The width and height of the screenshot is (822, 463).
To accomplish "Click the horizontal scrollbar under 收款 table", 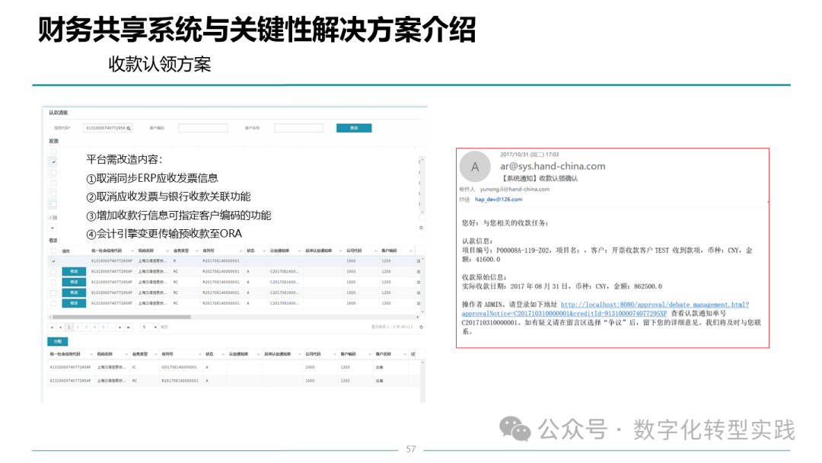I will click(122, 317).
